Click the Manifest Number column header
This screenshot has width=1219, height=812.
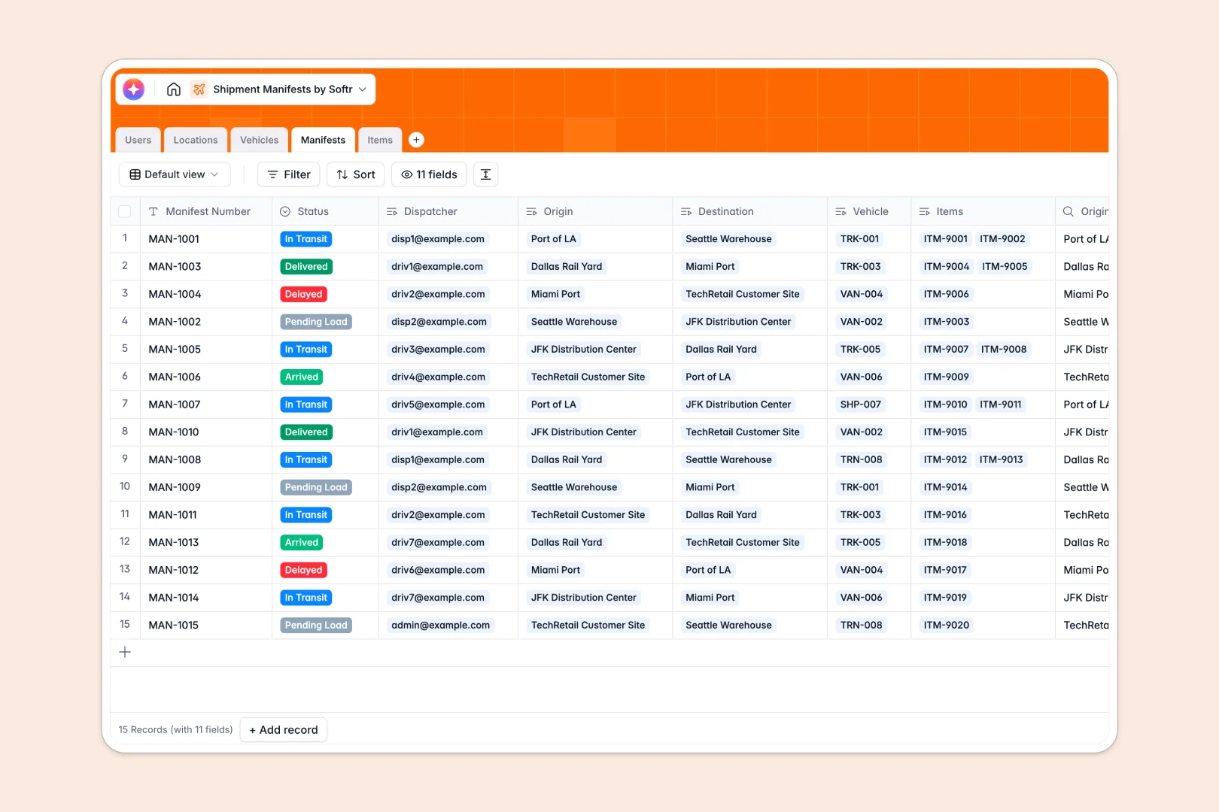(208, 212)
